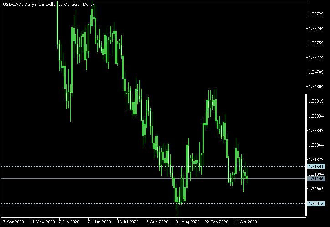This screenshot has width=330, height=227.
Task: Click the vertical white price scale bar
Action: coord(306,155)
